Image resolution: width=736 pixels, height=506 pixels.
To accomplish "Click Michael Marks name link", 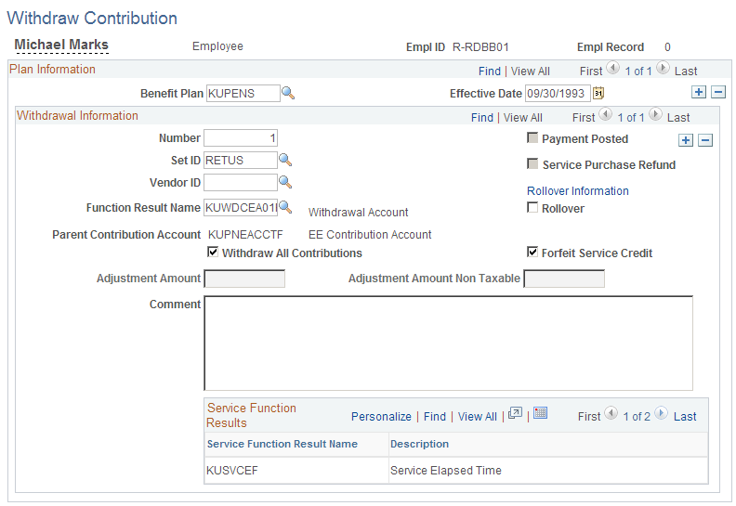I will (x=61, y=45).
